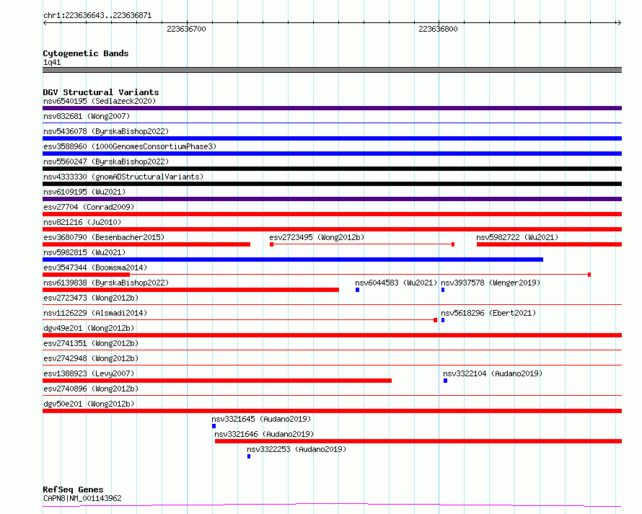The width and height of the screenshot is (642, 514).
Task: Select esv2742948 (Wong2012b) label
Action: 91,358
